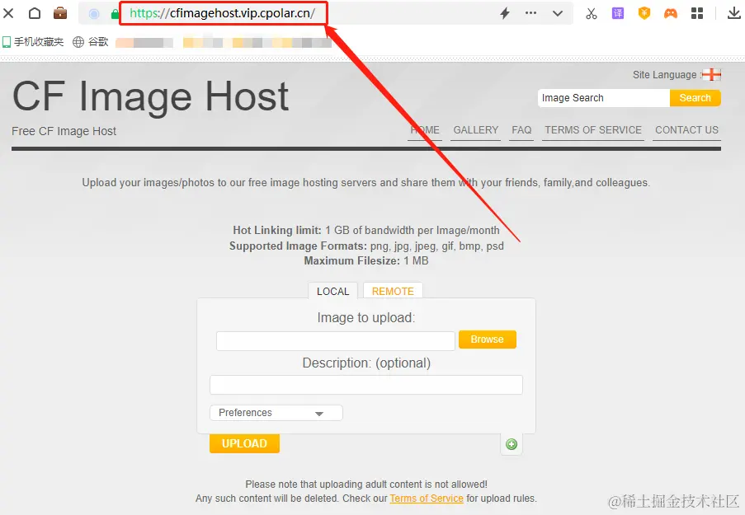Switch to the REMOTE upload tab
Viewport: 745px width, 515px height.
(393, 291)
